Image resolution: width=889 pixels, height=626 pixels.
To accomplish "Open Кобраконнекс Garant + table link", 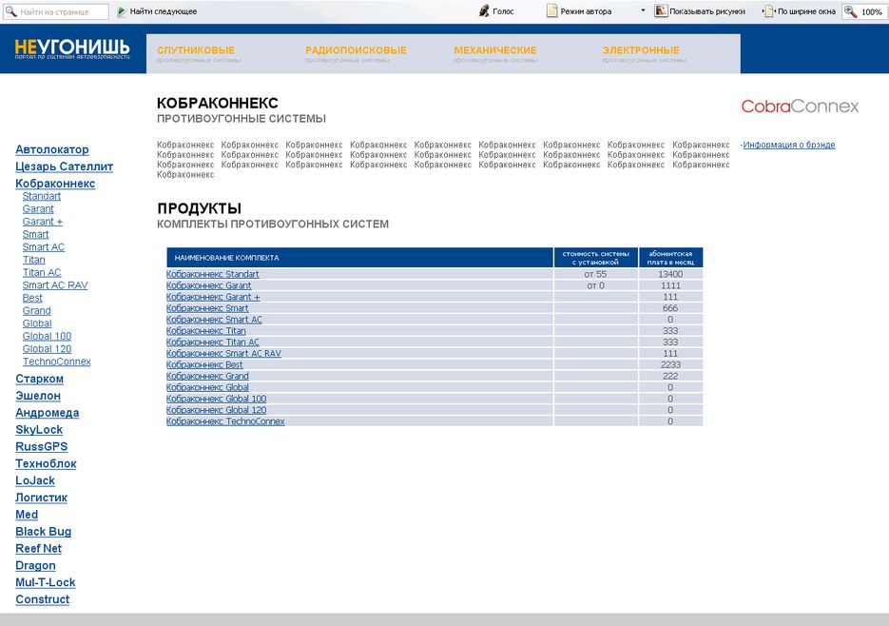I will [213, 297].
